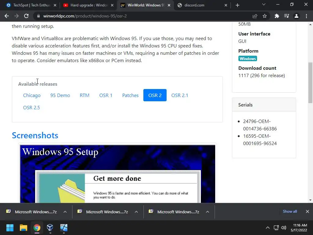Viewport: 313px width, 235px height.
Task: Open the media control icon
Action: 286,16
